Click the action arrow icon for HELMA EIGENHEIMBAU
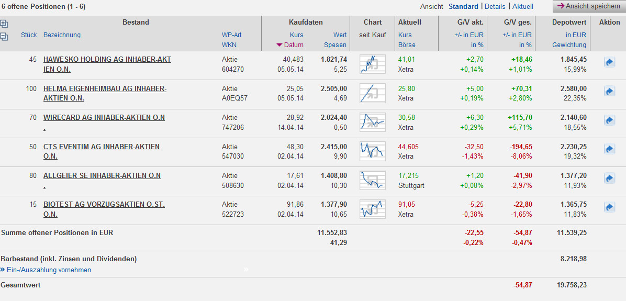626x301 pixels. point(609,91)
